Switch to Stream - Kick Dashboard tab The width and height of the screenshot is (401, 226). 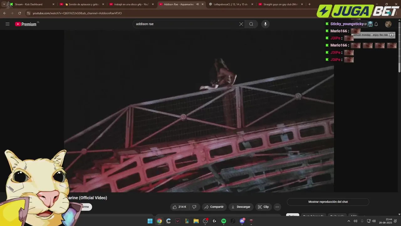coord(31,4)
